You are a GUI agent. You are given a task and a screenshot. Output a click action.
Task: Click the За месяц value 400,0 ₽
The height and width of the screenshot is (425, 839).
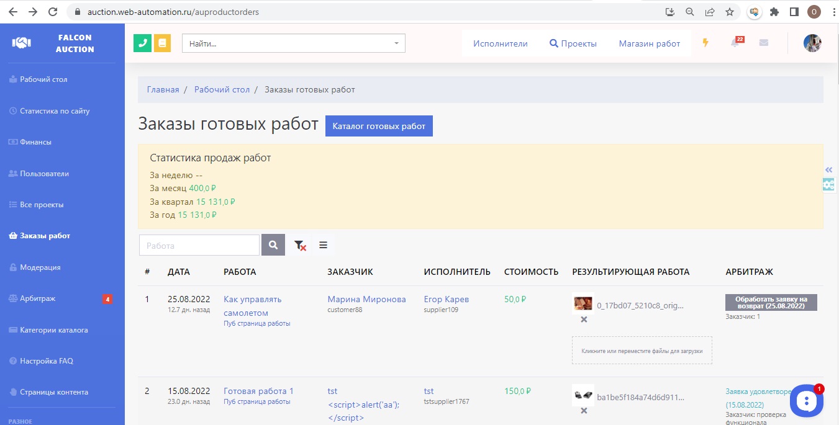click(202, 188)
